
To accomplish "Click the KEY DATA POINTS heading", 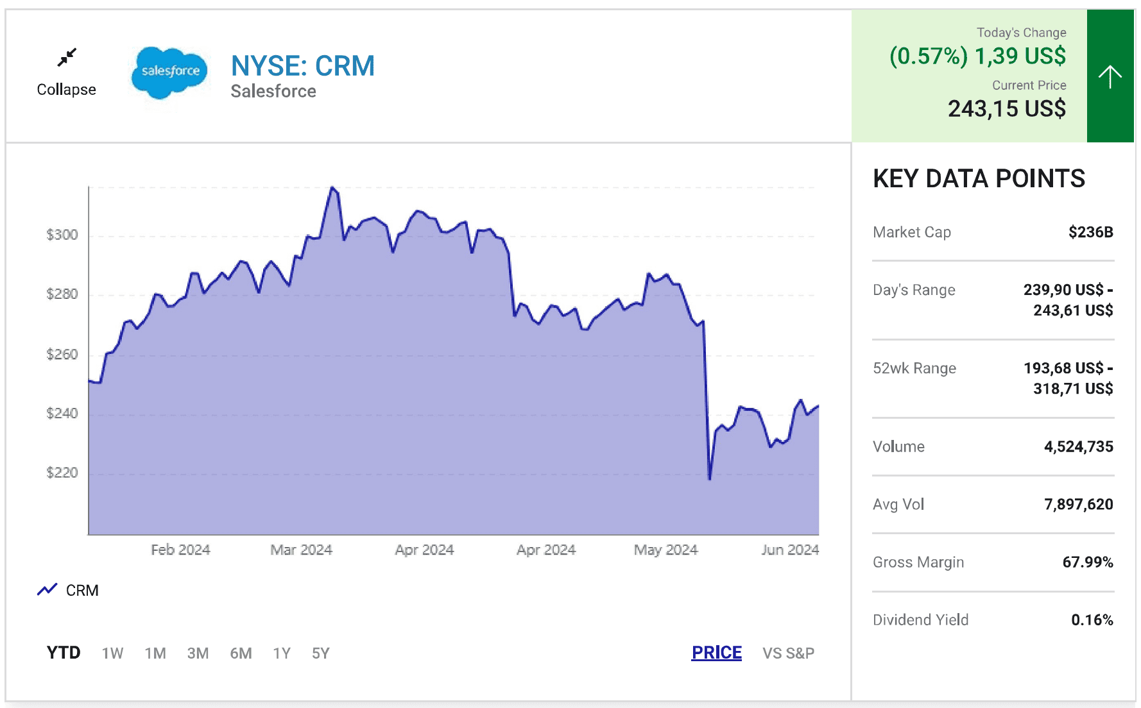I will [x=979, y=178].
